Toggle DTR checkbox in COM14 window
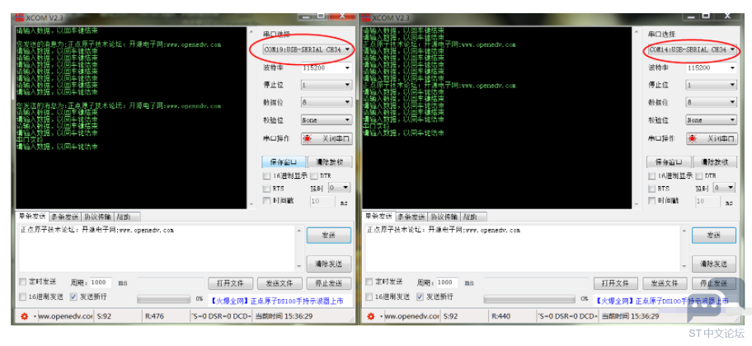This screenshot has height=346, width=752. pos(698,175)
